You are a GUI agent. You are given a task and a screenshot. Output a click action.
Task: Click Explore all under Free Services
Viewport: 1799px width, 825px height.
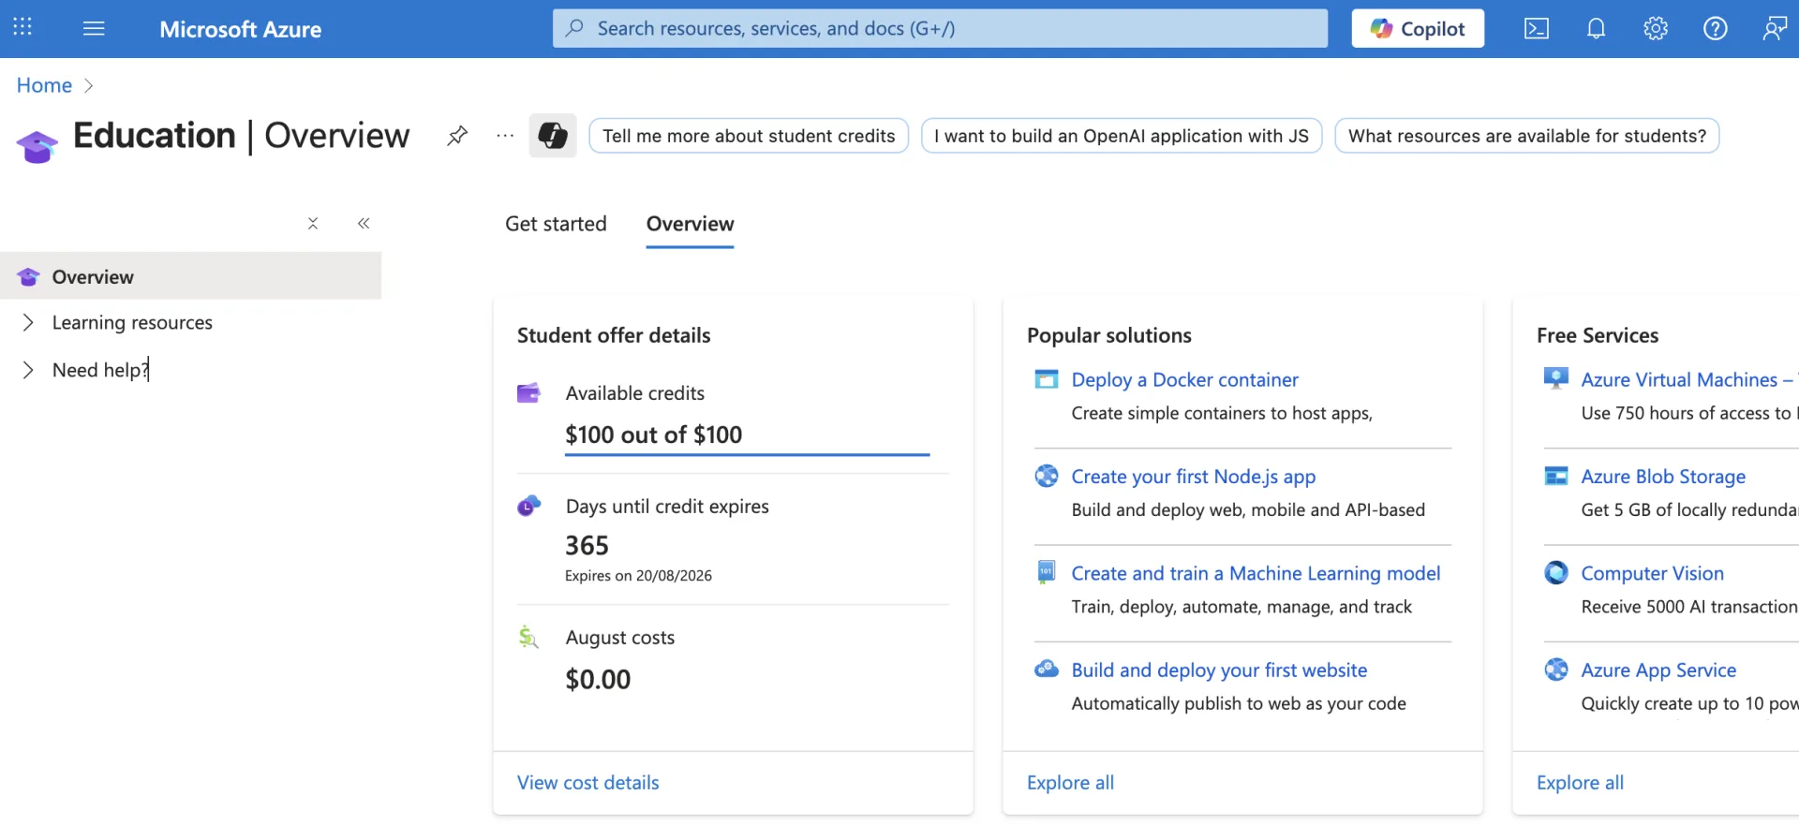(x=1580, y=782)
